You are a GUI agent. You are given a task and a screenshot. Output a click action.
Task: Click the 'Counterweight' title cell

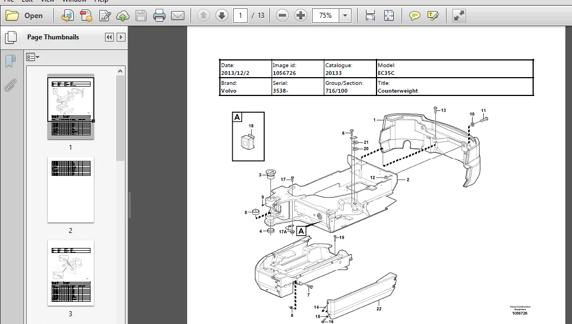tap(455, 87)
